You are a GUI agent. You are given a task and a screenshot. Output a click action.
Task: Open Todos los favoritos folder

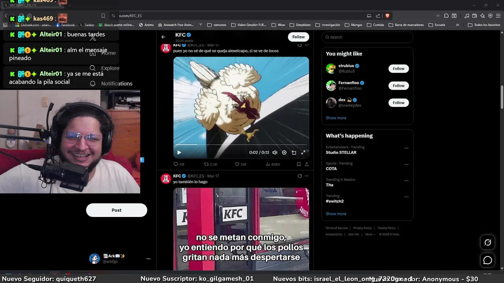(484, 25)
